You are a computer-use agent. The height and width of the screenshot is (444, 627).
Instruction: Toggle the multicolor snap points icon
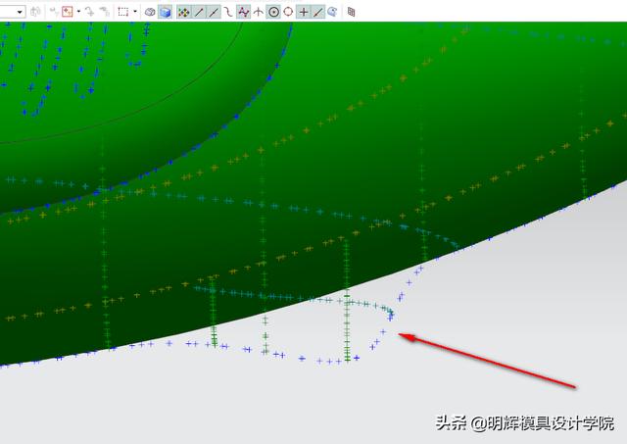[183, 12]
